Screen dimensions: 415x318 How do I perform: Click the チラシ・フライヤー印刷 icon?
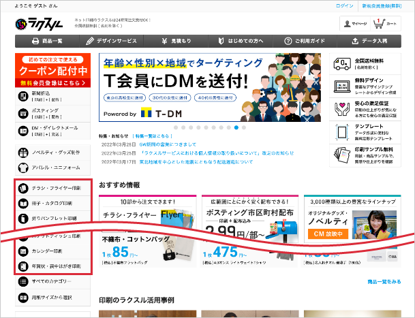tap(23, 189)
